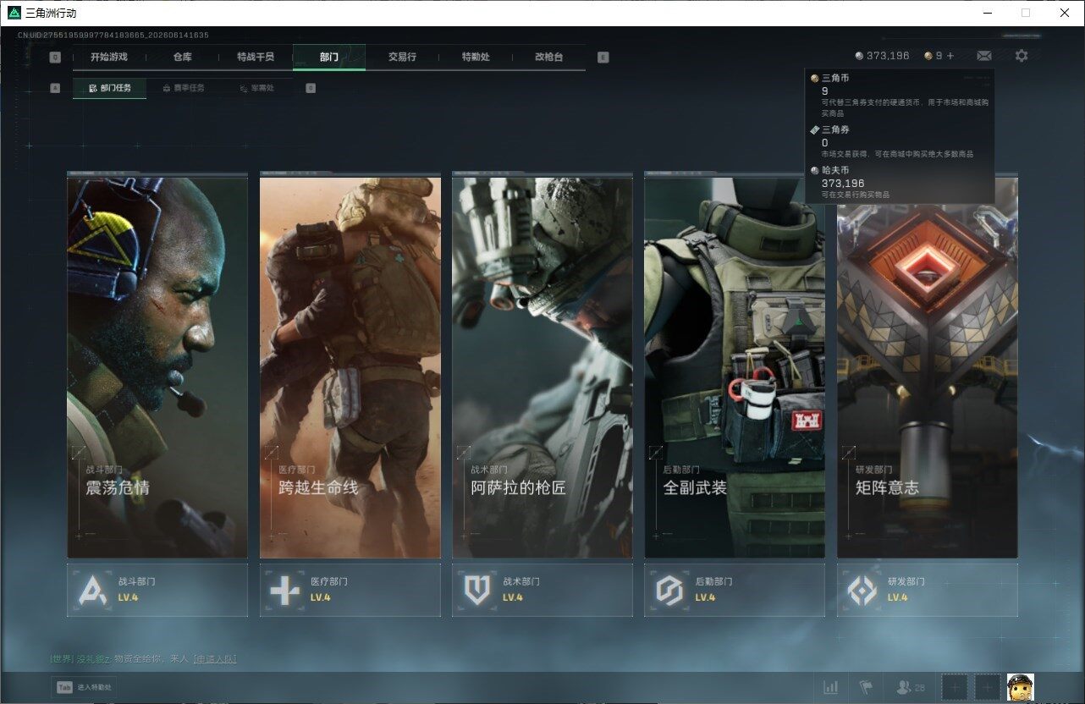Click the CN UID text at top left
The image size is (1085, 704).
pyautogui.click(x=113, y=36)
